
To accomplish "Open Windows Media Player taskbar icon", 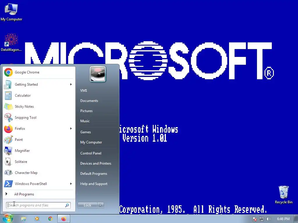I will [37, 219].
